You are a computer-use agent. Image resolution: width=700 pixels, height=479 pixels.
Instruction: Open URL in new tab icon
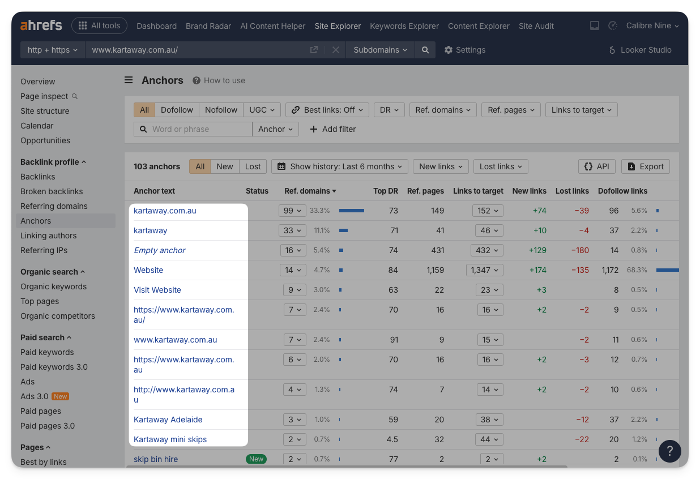click(314, 50)
